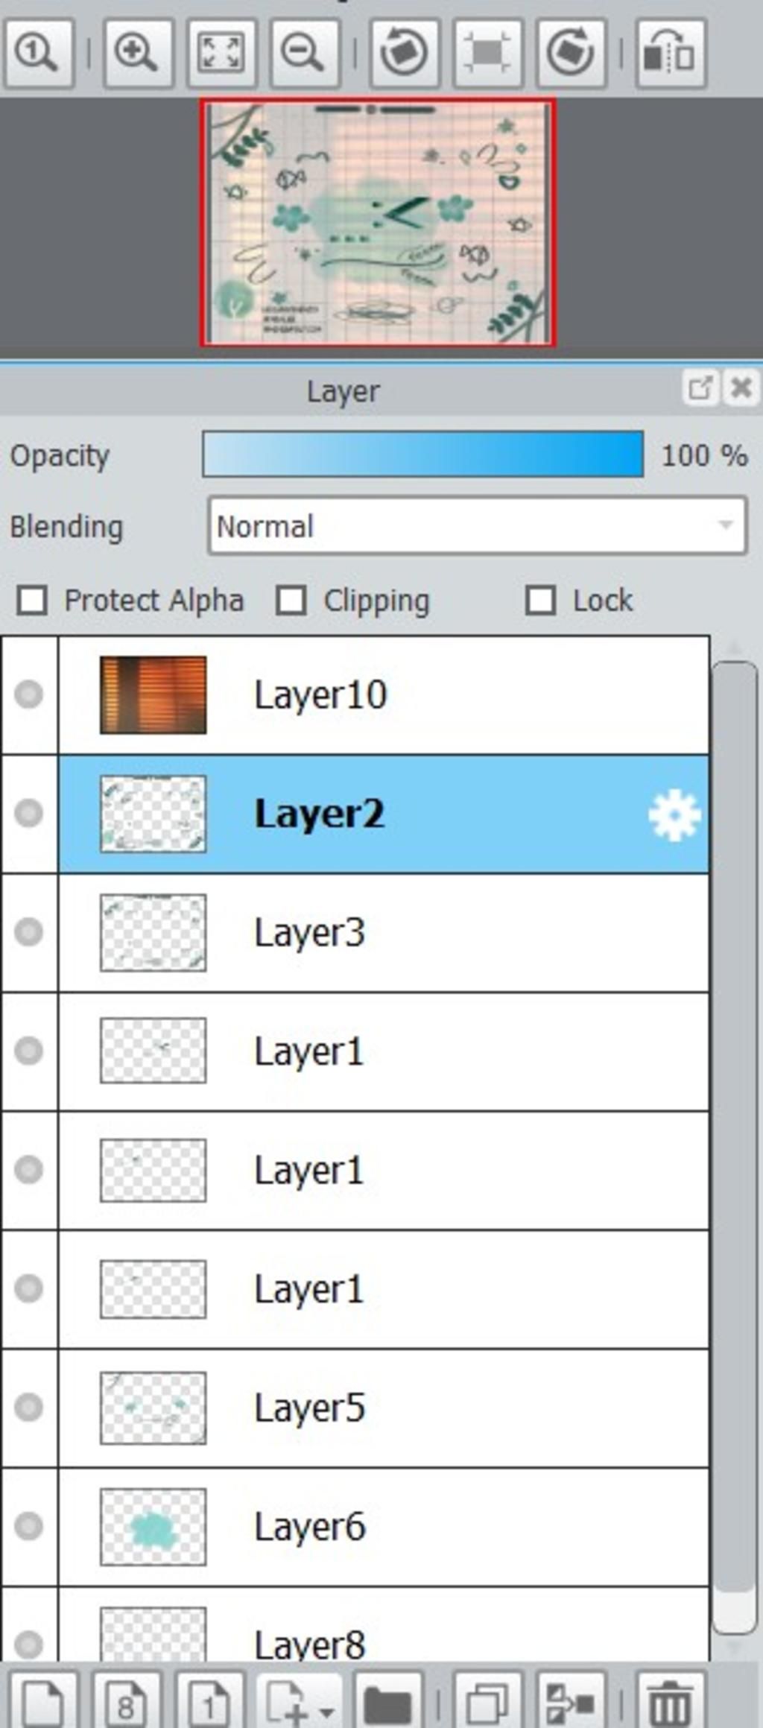Duplicate the selected layer icon

[x=487, y=1700]
